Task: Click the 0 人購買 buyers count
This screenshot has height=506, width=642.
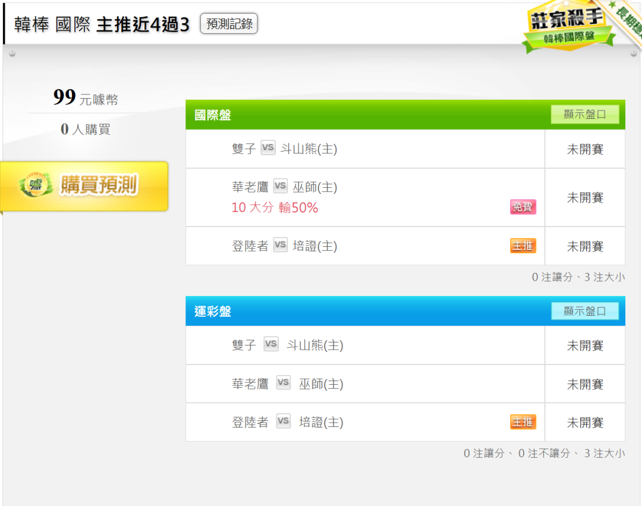Action: (x=86, y=130)
